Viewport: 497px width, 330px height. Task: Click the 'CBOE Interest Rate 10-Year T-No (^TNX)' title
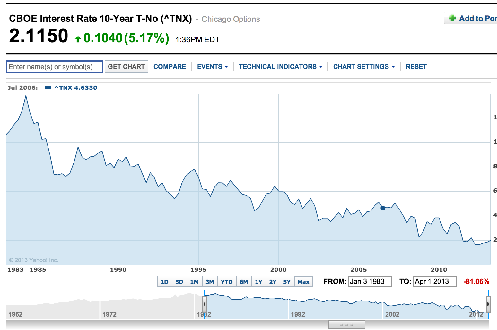pos(100,19)
